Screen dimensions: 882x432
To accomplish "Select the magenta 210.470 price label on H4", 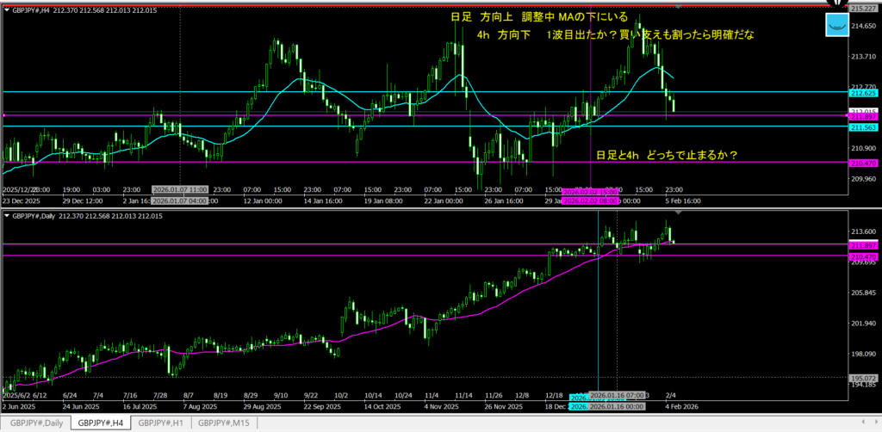I will coord(863,161).
